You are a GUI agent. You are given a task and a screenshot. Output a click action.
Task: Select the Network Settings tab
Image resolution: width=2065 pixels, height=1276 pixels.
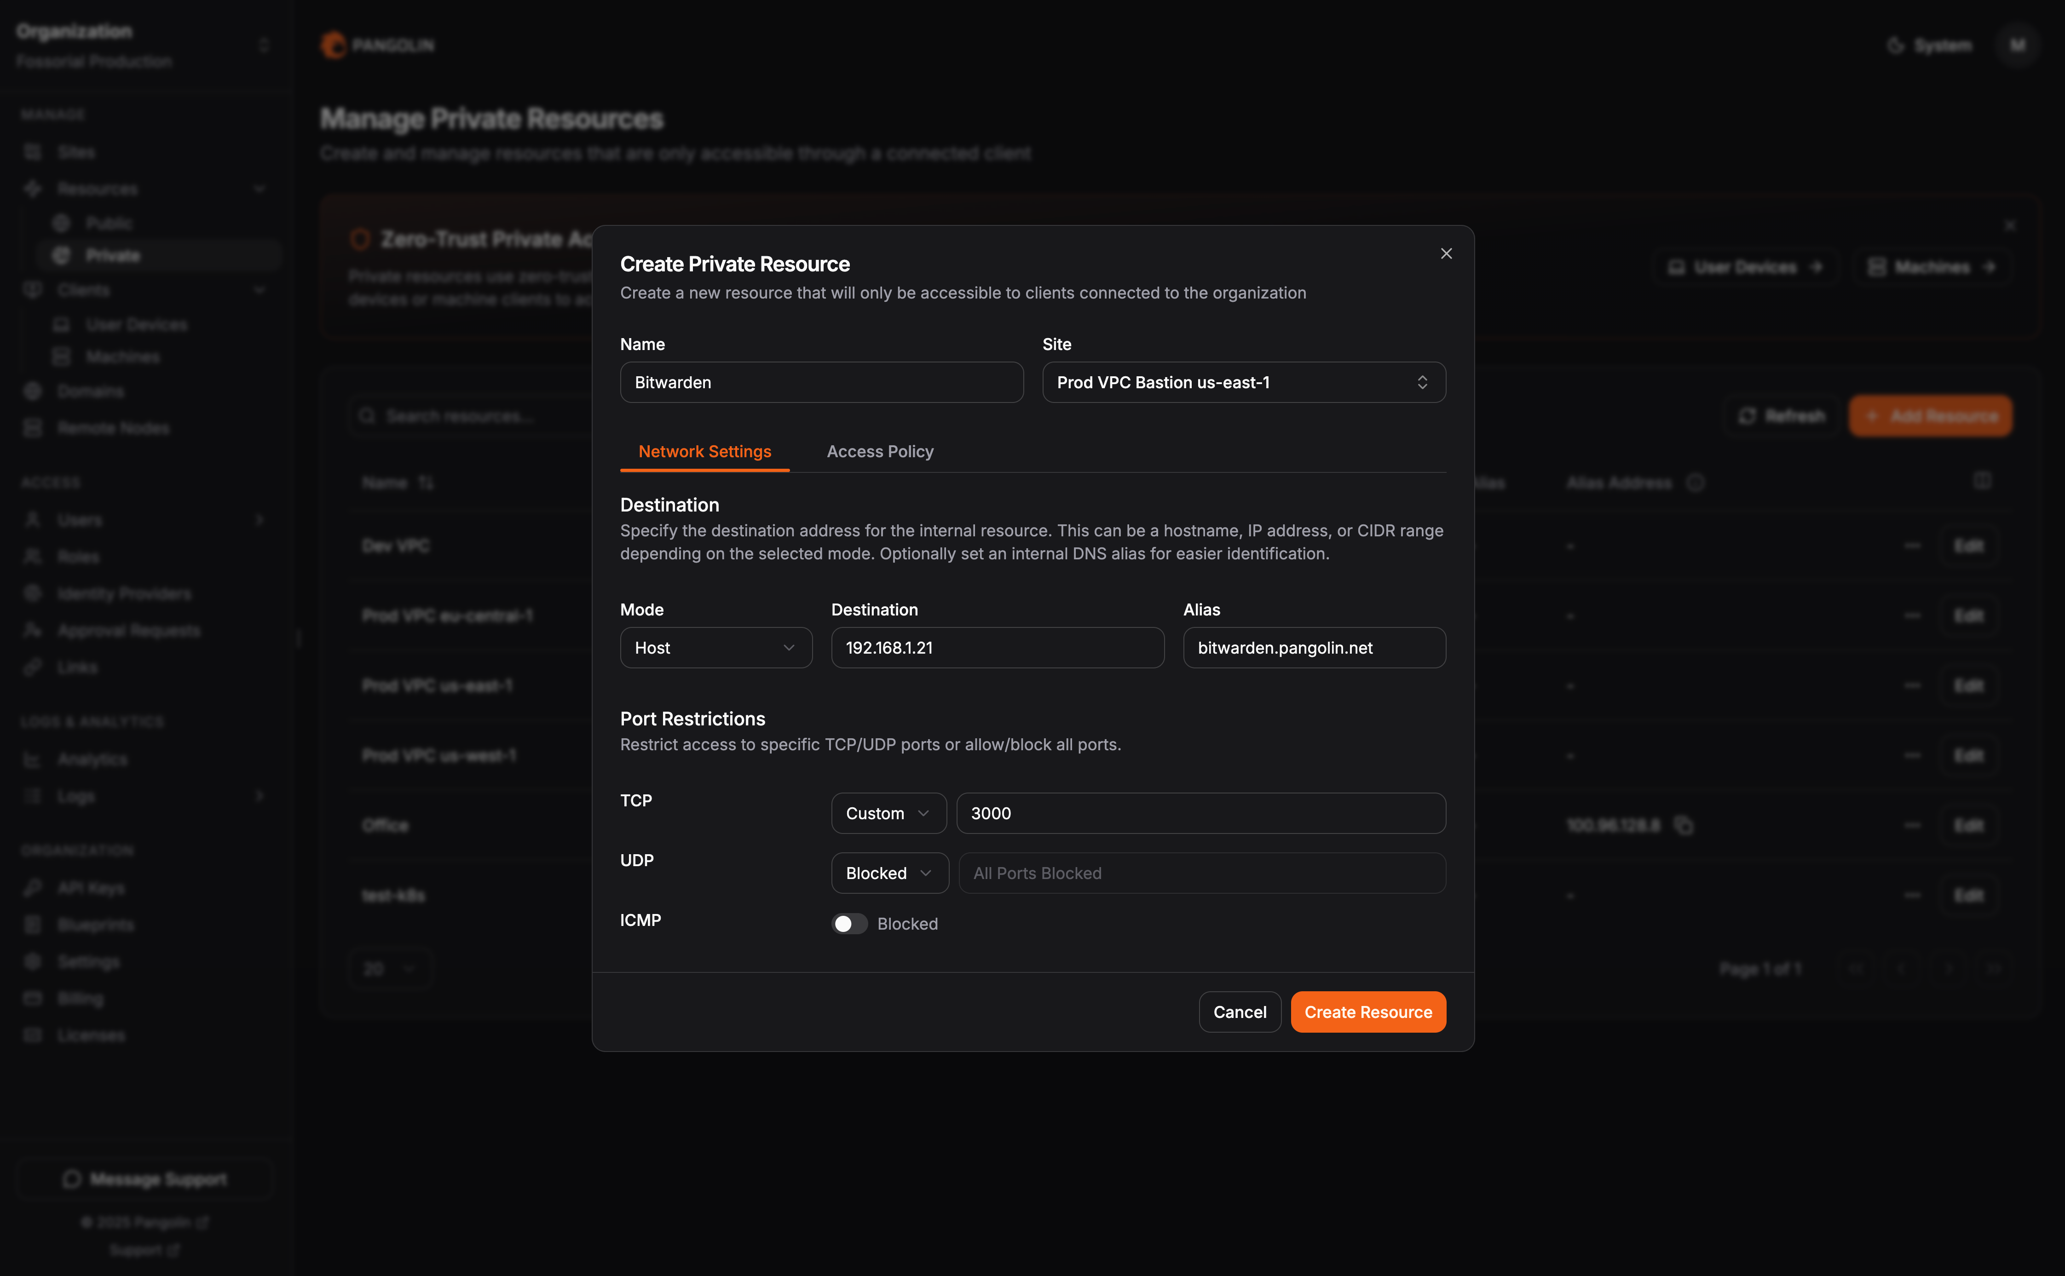[704, 452]
